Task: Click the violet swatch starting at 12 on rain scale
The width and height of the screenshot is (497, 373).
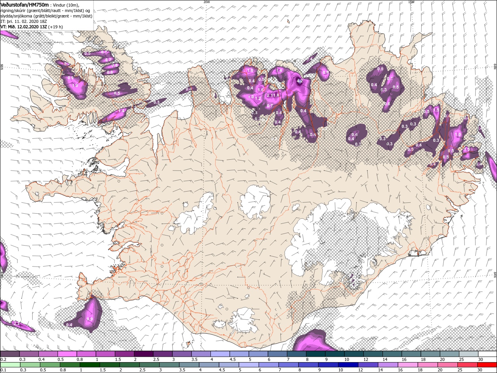Action: (368, 365)
